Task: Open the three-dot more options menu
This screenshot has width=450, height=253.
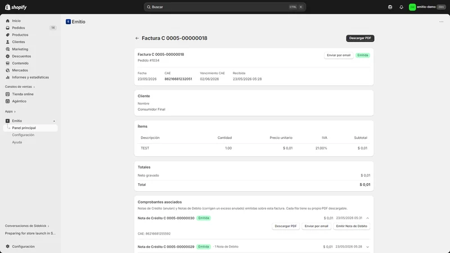Action: (441, 22)
